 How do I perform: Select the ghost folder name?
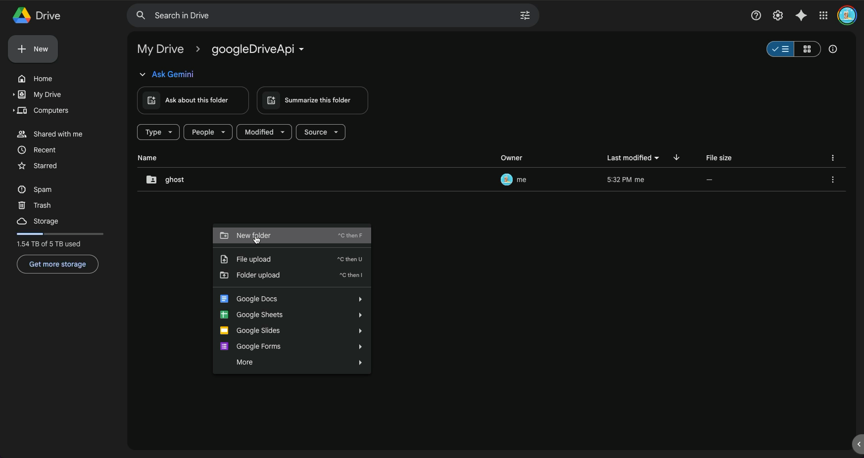point(175,180)
